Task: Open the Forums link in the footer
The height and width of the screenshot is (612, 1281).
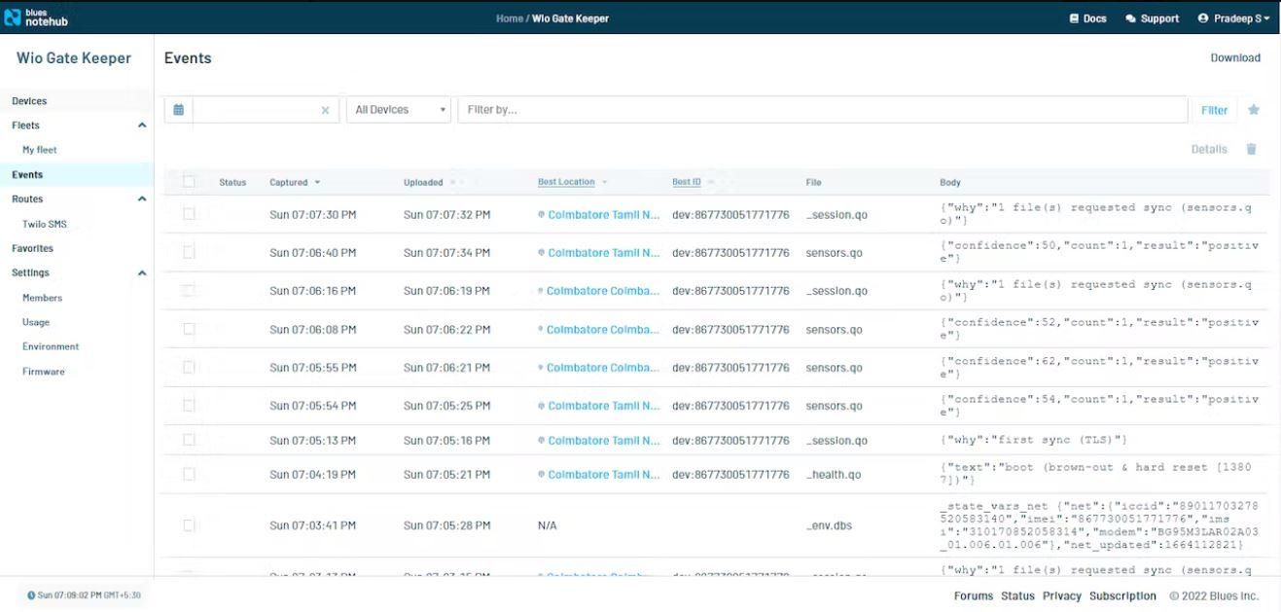Action: [972, 594]
